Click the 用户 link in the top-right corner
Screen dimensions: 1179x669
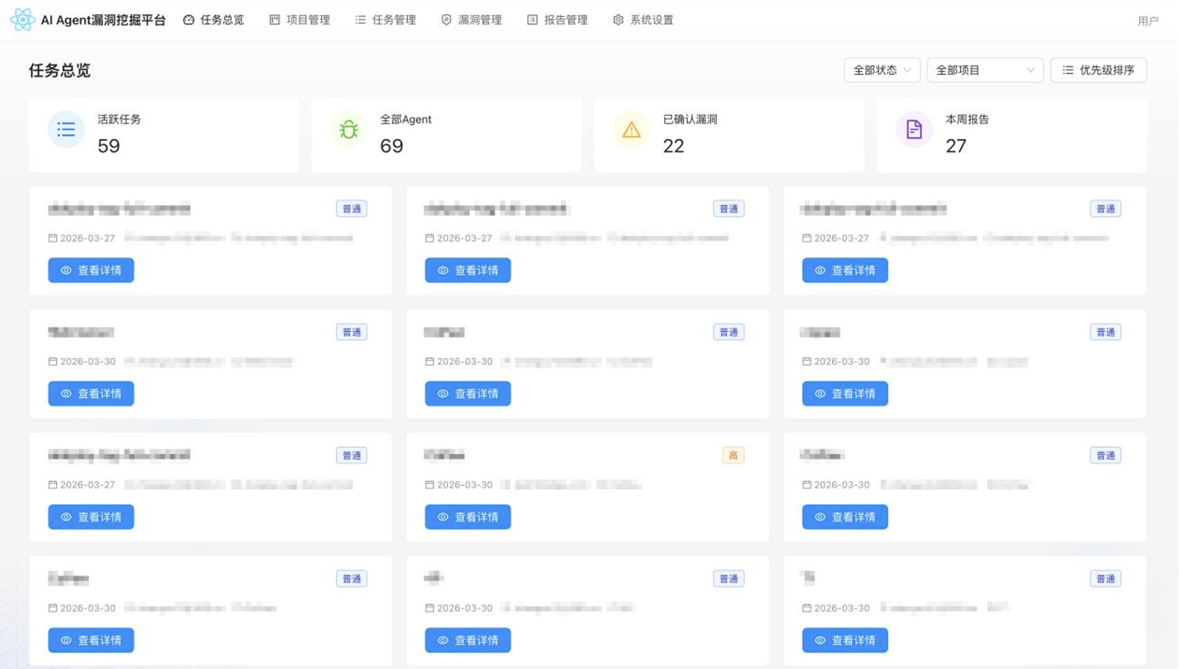tap(1149, 20)
